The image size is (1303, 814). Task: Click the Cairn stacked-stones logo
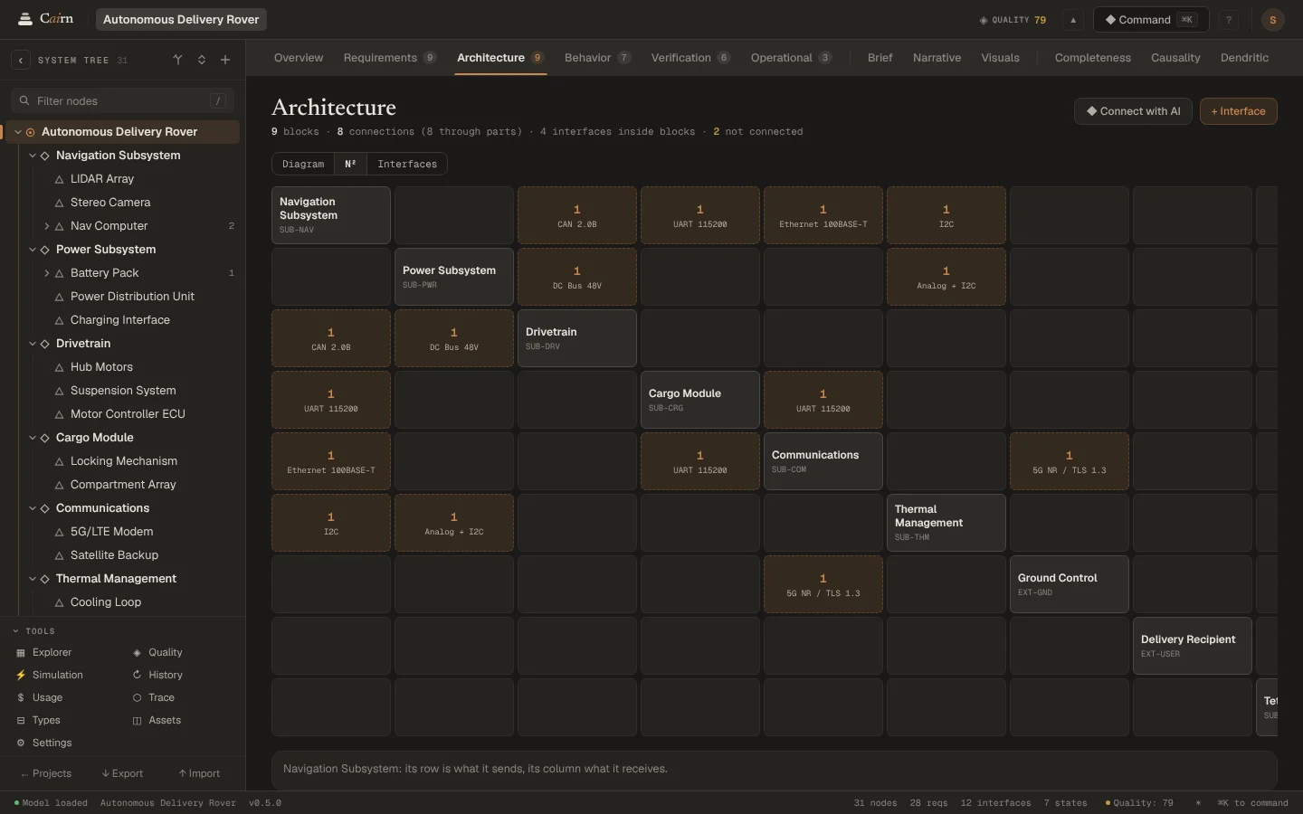[x=24, y=19]
